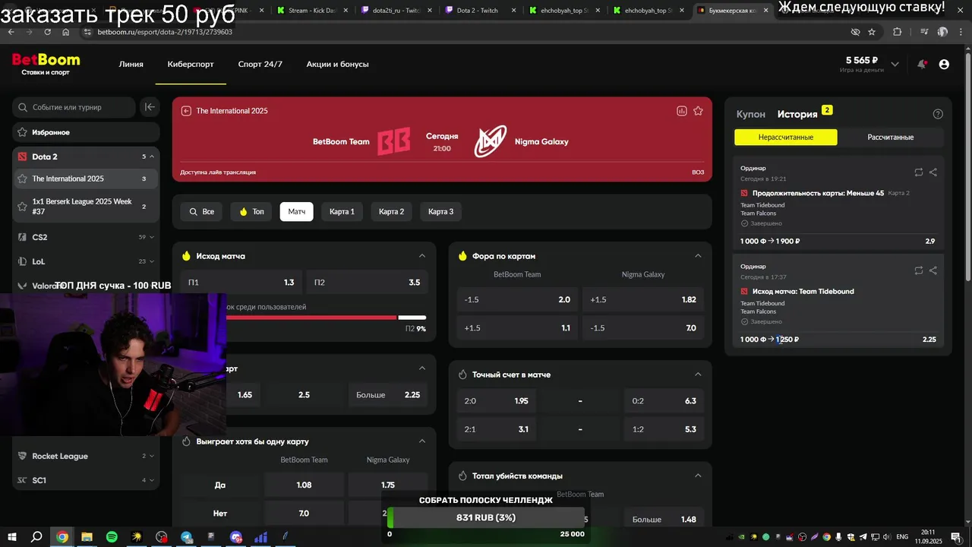Open Акции и бонусы menu

click(338, 64)
